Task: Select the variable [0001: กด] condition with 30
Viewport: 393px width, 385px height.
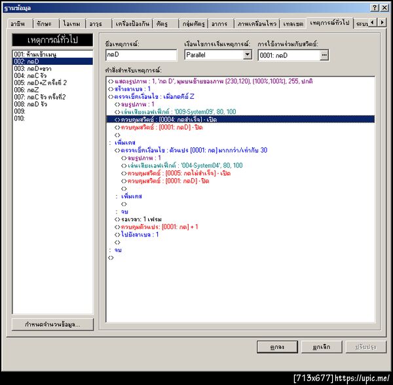Action: coord(240,150)
